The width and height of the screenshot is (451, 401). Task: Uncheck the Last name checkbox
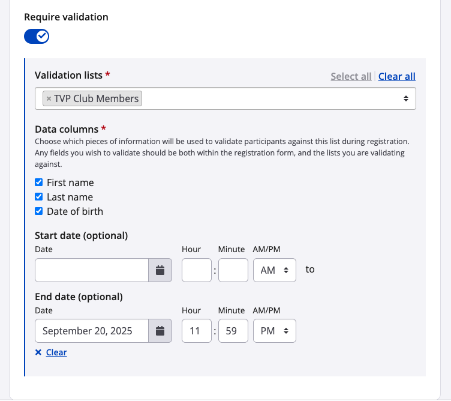click(x=39, y=197)
